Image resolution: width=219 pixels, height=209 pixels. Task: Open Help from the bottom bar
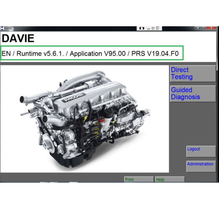pos(169,179)
